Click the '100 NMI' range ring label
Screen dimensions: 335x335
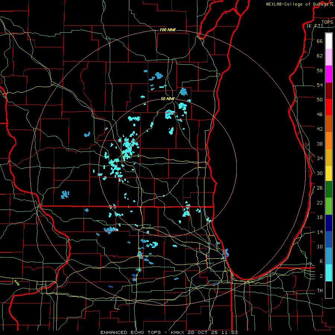(167, 30)
